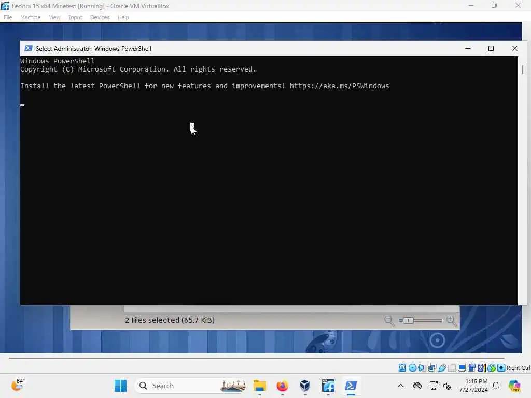Open File Explorer from the taskbar
This screenshot has height=398, width=531.
pyautogui.click(x=260, y=386)
